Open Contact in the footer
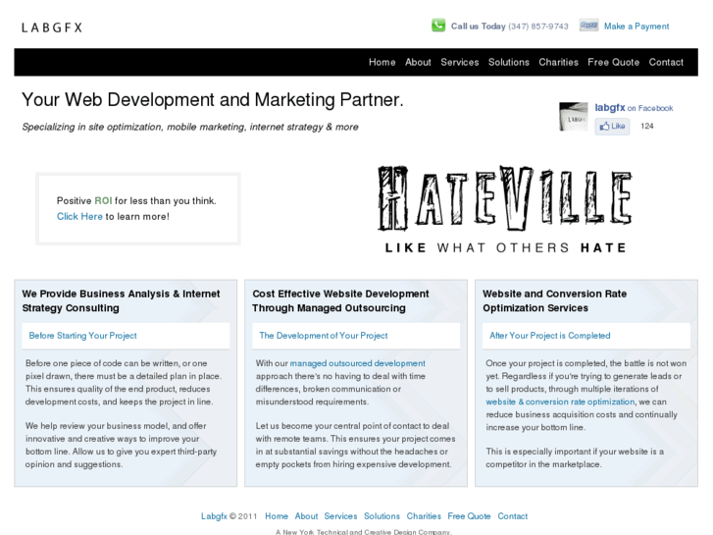This screenshot has width=713, height=535. pyautogui.click(x=513, y=516)
